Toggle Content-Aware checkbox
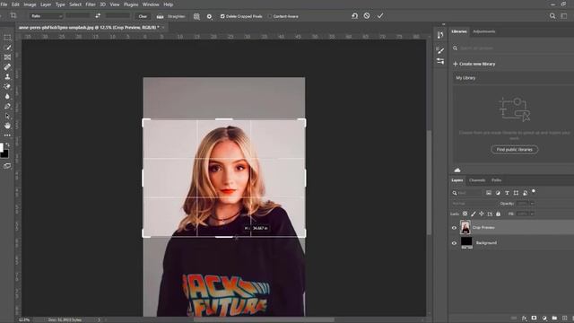This screenshot has width=574, height=323. (270, 16)
